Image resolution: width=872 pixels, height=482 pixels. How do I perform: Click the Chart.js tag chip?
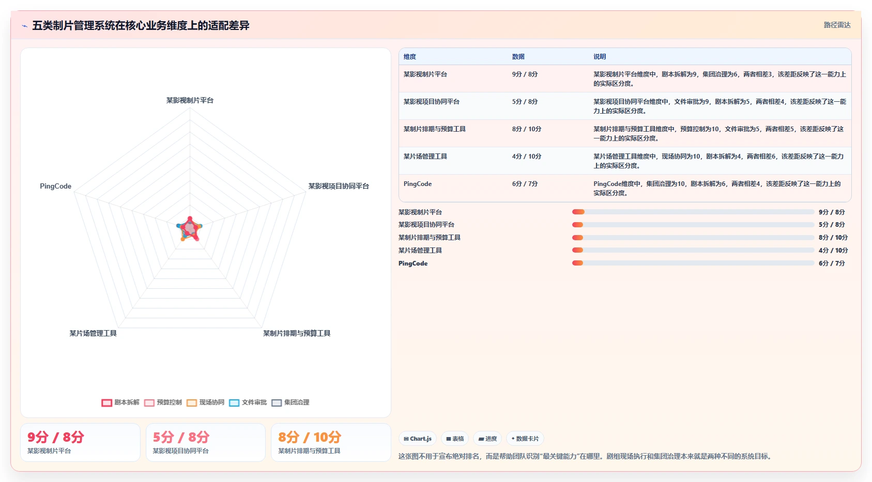418,439
